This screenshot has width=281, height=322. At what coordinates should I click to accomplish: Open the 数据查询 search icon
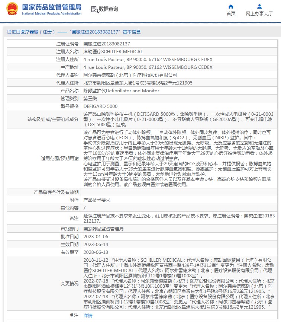pyautogui.click(x=95, y=9)
